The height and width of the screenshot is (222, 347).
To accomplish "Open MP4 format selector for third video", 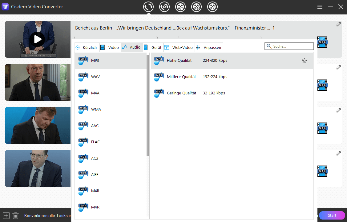I will tap(322, 128).
